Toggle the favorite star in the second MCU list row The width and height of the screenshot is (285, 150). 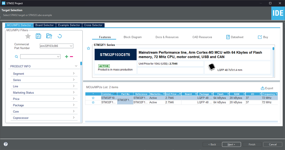(x=93, y=102)
